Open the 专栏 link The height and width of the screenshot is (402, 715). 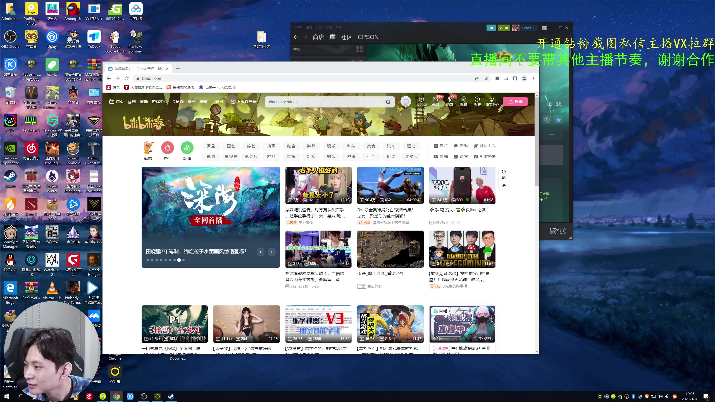click(441, 146)
